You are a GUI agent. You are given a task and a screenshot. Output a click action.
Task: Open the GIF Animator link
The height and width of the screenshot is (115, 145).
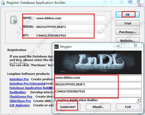point(20,105)
